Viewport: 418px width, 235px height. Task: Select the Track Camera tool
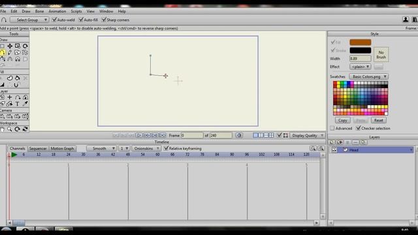coord(2,116)
